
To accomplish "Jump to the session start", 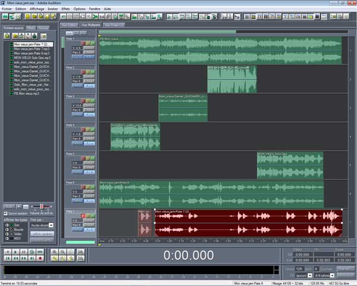I will [x=8, y=259].
